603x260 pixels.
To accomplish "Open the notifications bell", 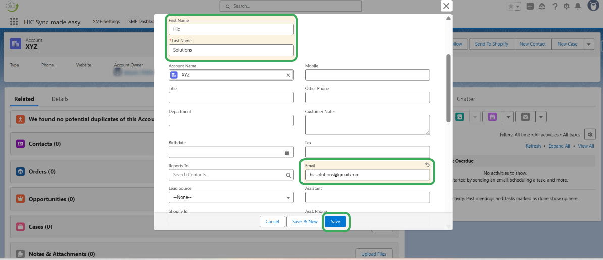I will (578, 6).
